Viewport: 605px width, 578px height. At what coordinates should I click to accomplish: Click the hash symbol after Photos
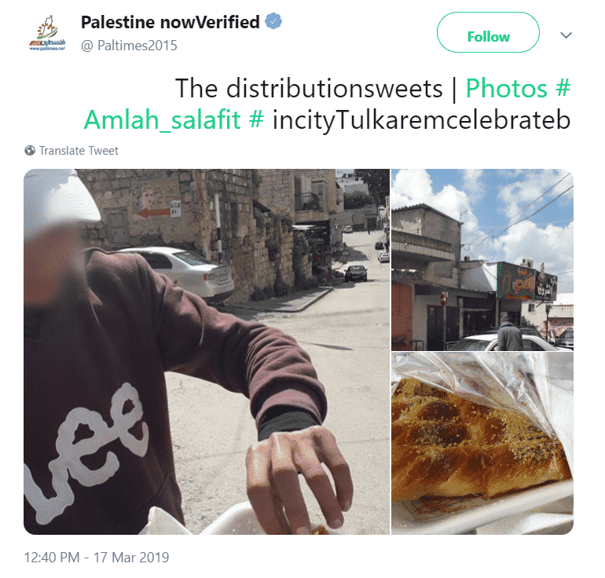tap(563, 88)
